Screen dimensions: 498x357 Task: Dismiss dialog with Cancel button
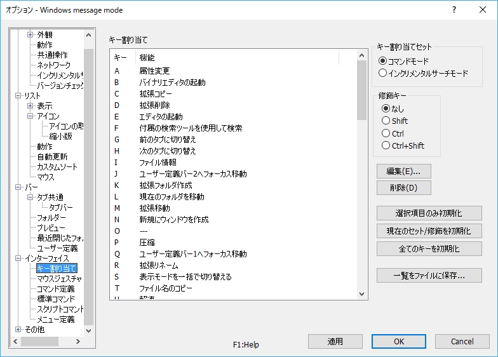click(x=462, y=342)
